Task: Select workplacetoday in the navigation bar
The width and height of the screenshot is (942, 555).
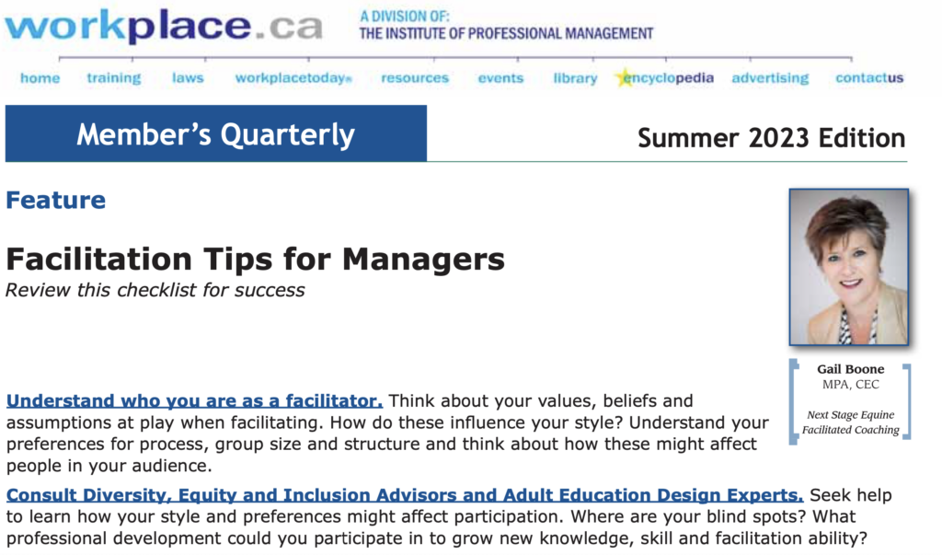Action: [293, 78]
